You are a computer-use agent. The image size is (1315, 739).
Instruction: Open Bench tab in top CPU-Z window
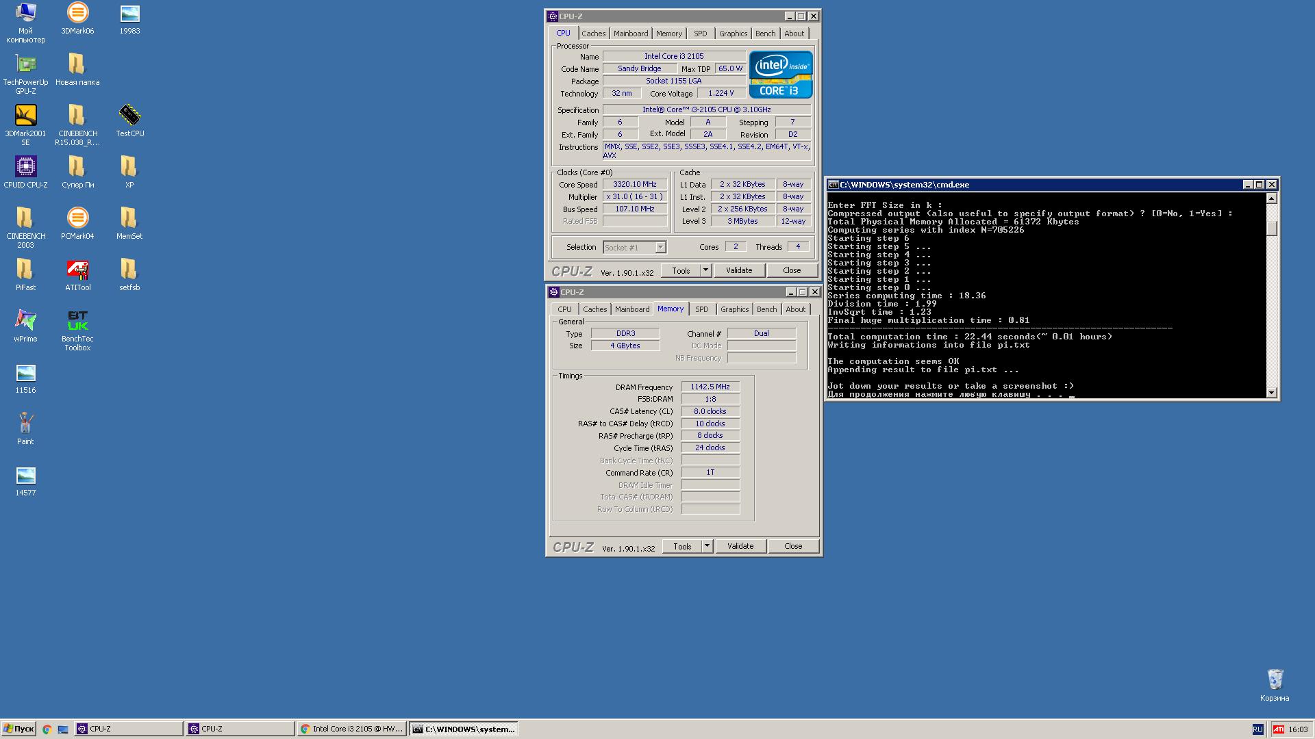tap(765, 34)
